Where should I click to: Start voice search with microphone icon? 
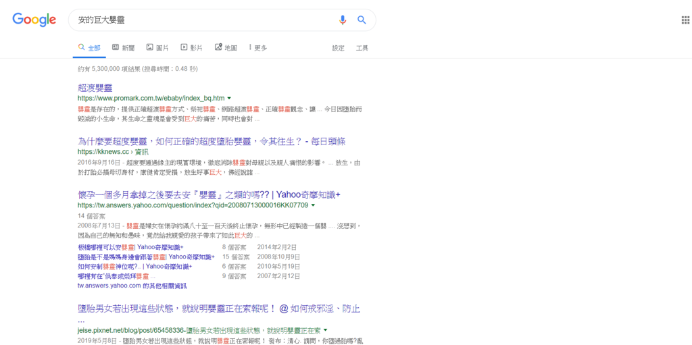point(343,20)
